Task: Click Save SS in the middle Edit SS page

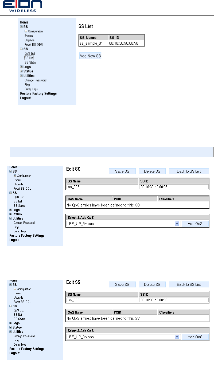Action: [122, 171]
